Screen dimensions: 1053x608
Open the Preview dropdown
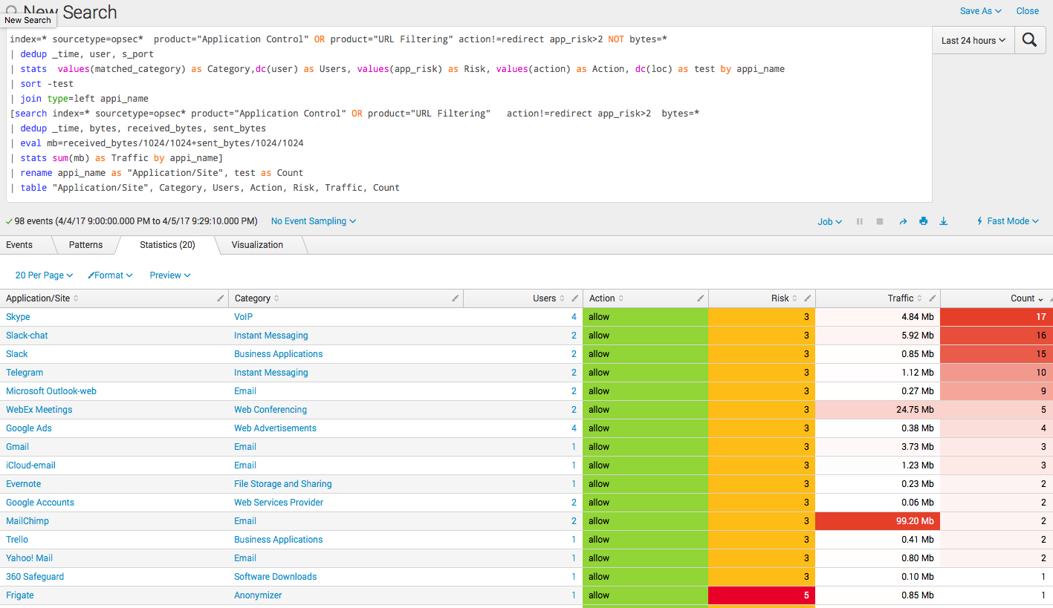pyautogui.click(x=170, y=275)
